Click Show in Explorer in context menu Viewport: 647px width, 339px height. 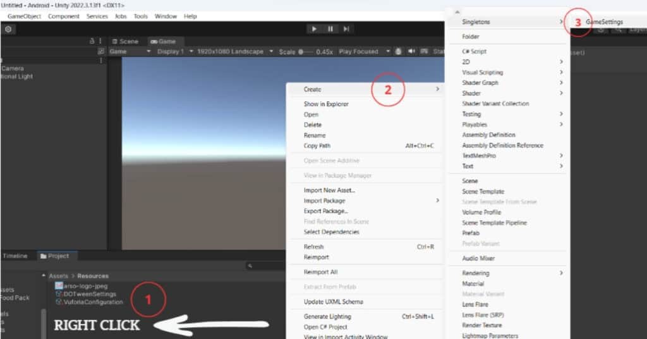coord(326,104)
